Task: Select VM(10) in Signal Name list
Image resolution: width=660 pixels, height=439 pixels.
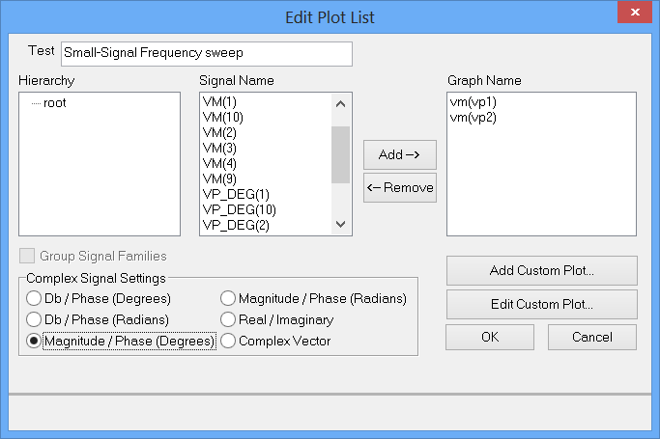Action: 222,117
